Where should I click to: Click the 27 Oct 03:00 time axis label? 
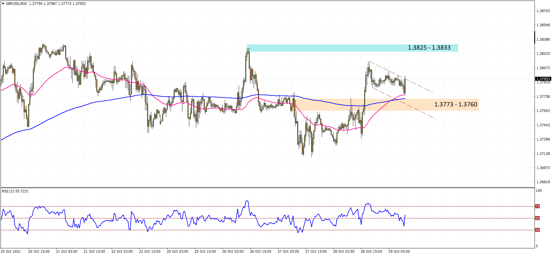[288, 252]
